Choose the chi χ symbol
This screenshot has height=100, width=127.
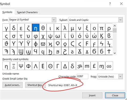(x=43, y=35)
